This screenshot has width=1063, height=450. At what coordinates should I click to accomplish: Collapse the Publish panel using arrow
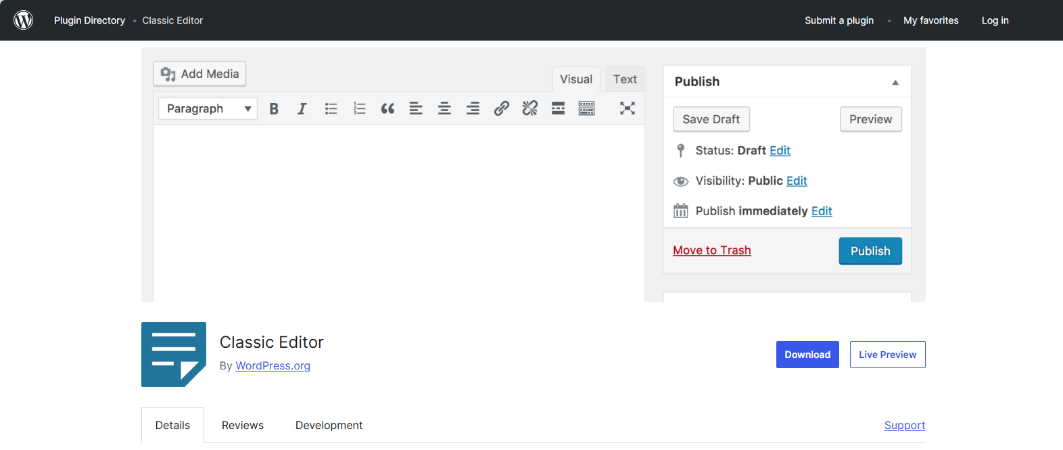pyautogui.click(x=895, y=83)
